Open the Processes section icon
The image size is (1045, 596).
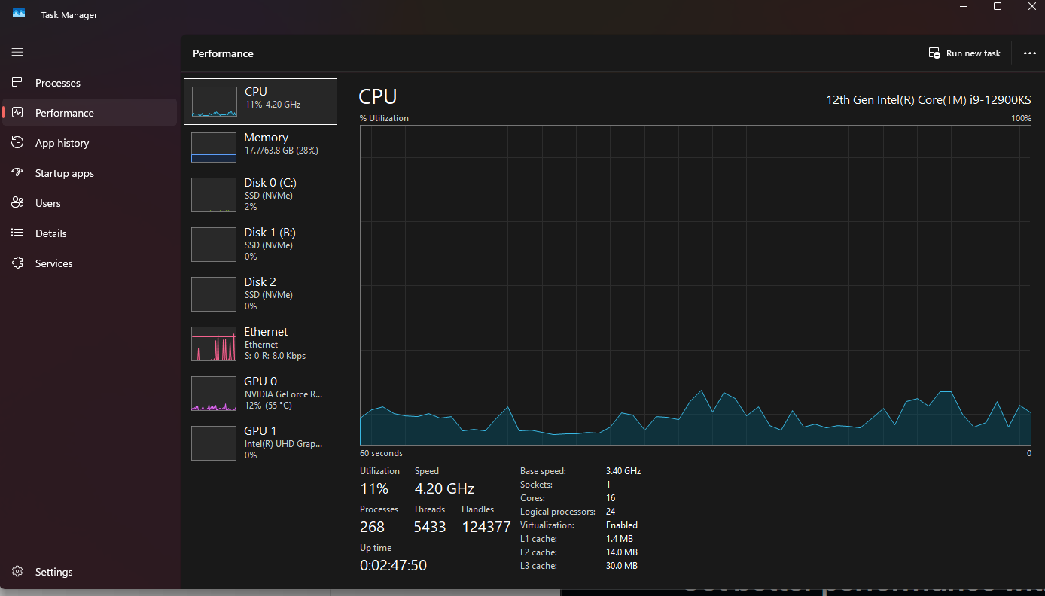click(17, 82)
